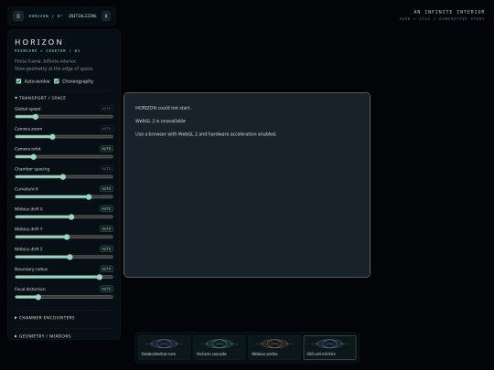Toggle AUTO for Möbius drift Y
Viewport: 494px width, 370px height.
pos(106,228)
